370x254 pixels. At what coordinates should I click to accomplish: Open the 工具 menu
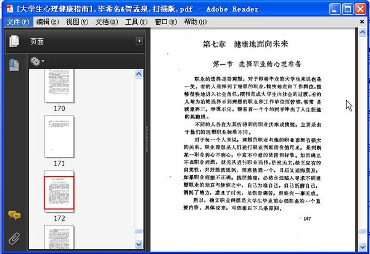coord(136,22)
